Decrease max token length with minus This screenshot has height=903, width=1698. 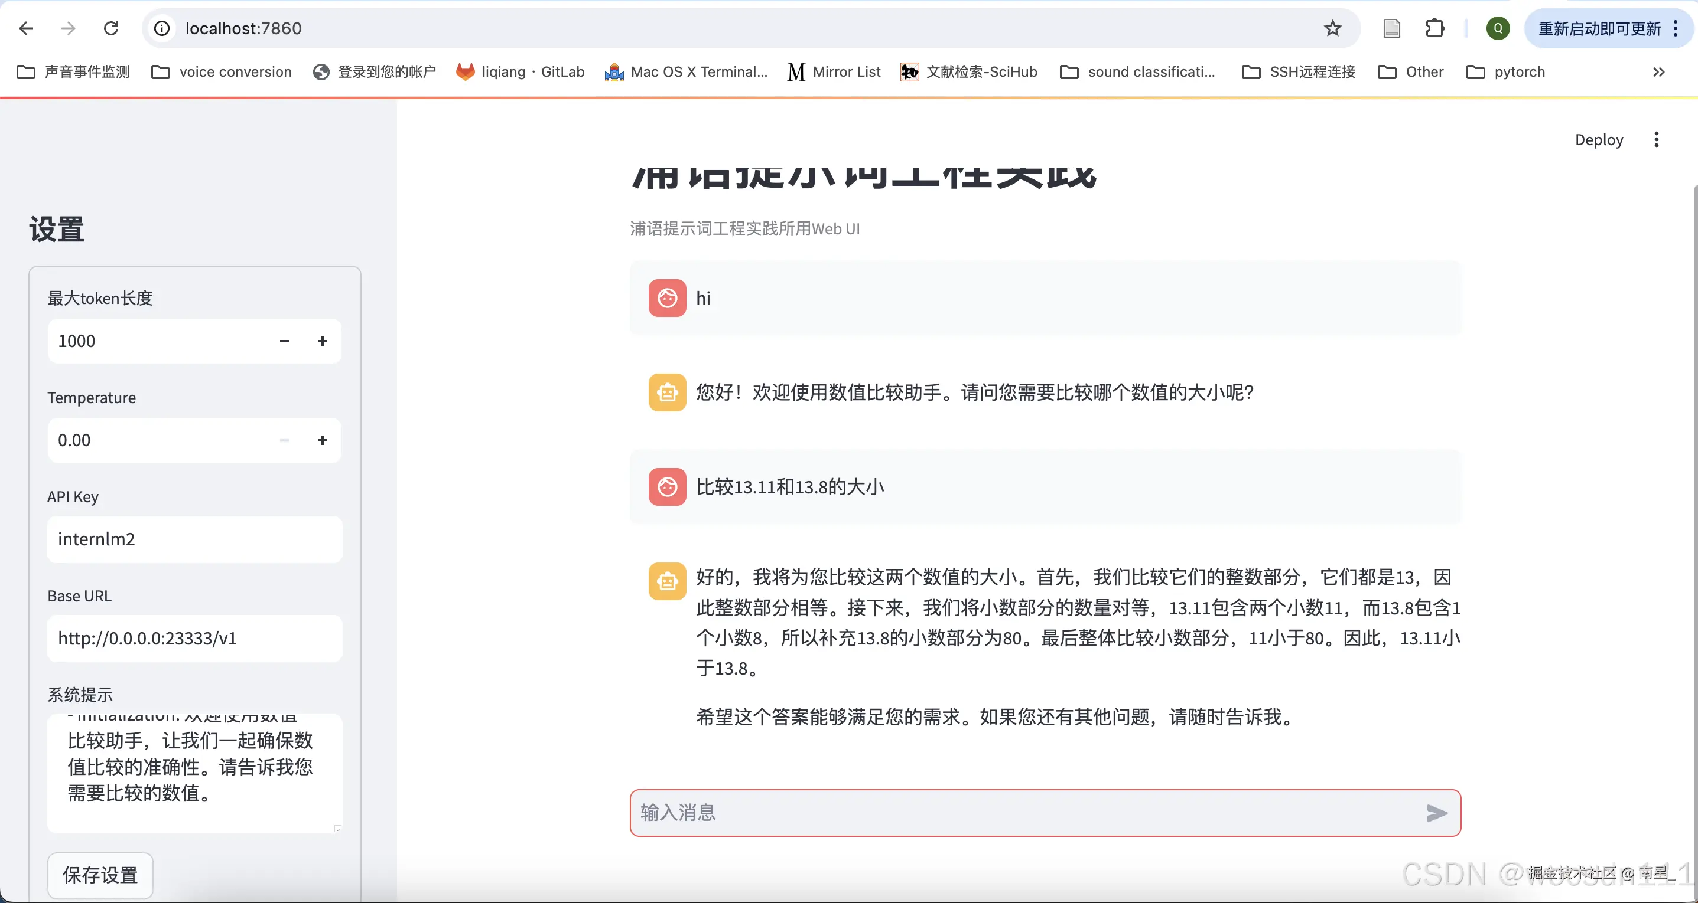284,341
